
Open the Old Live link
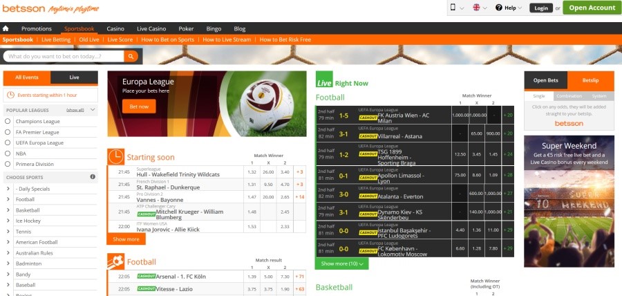tap(89, 39)
